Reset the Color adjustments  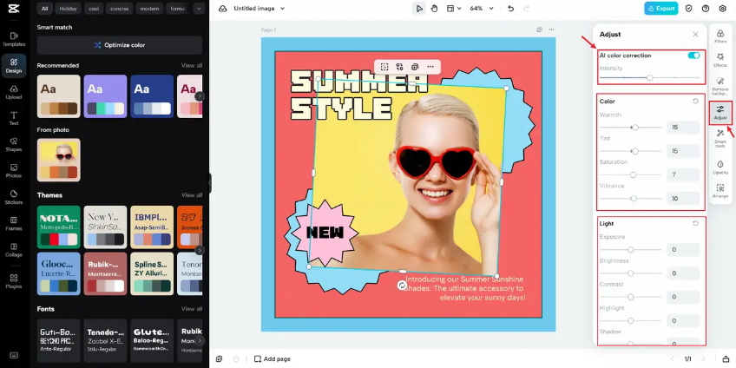click(x=695, y=102)
